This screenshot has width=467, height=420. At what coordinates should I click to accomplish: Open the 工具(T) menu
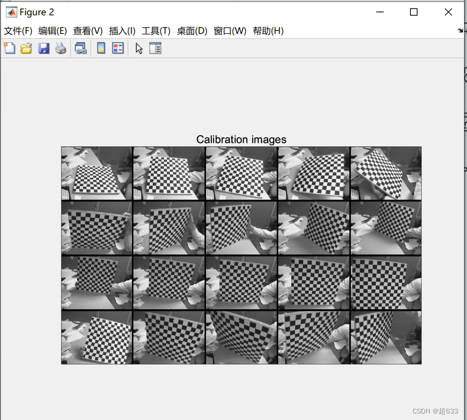[x=156, y=31]
